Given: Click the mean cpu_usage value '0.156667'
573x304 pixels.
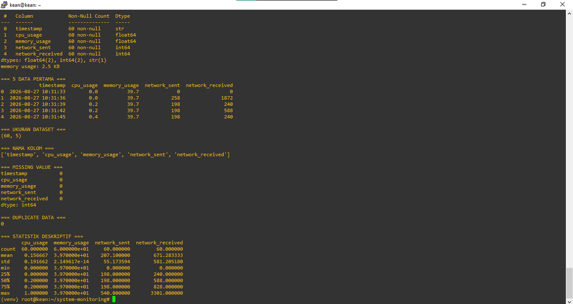Looking at the screenshot, I should click(36, 255).
